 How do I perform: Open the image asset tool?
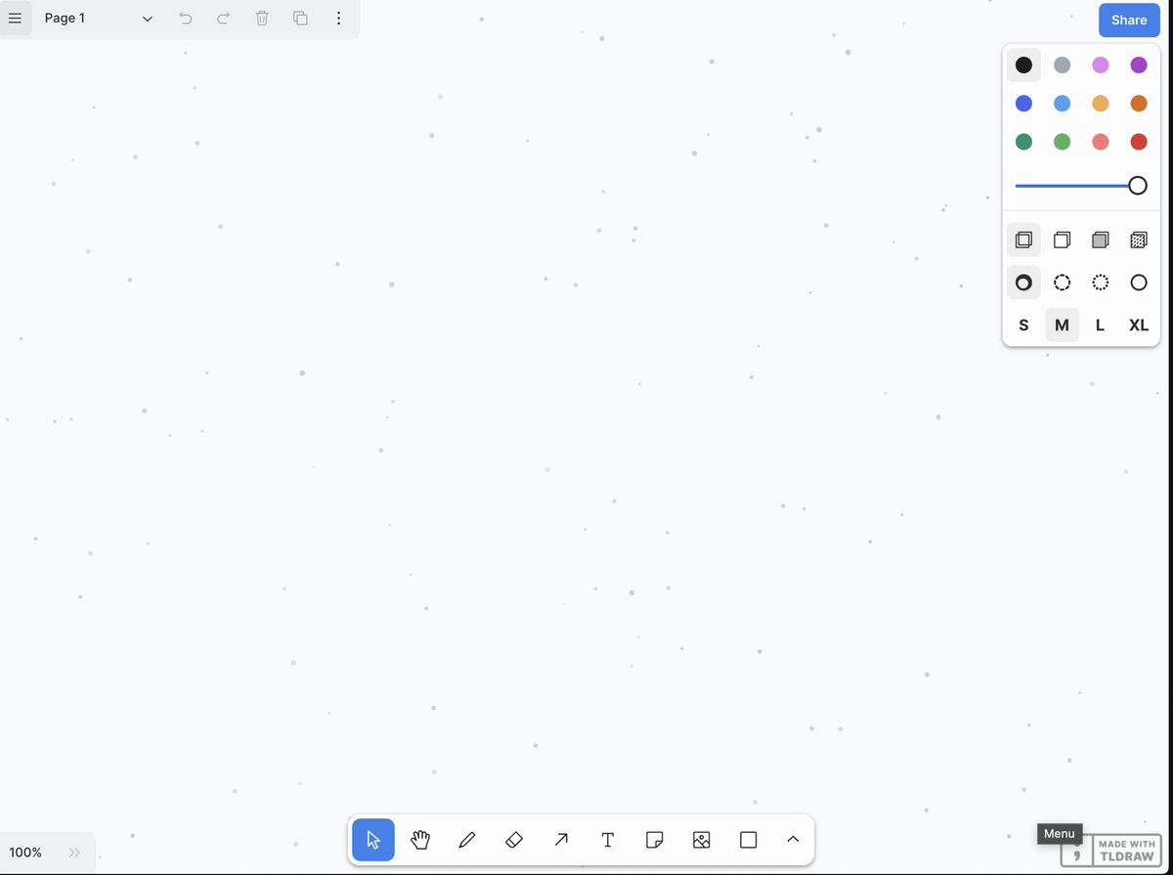pos(702,840)
